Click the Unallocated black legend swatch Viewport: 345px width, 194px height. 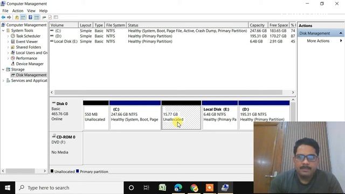pos(52,171)
